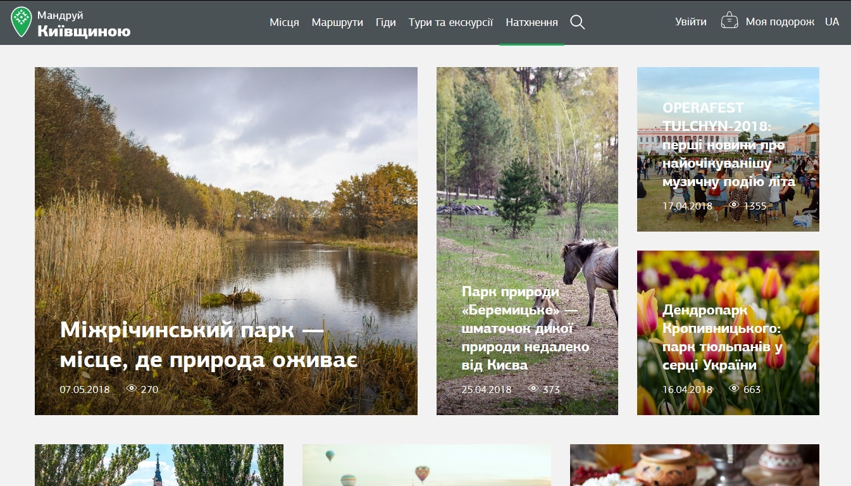Select the Натхнення menu item
The image size is (851, 486).
point(531,22)
